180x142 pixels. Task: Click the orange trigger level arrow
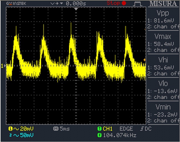(x=144, y=60)
